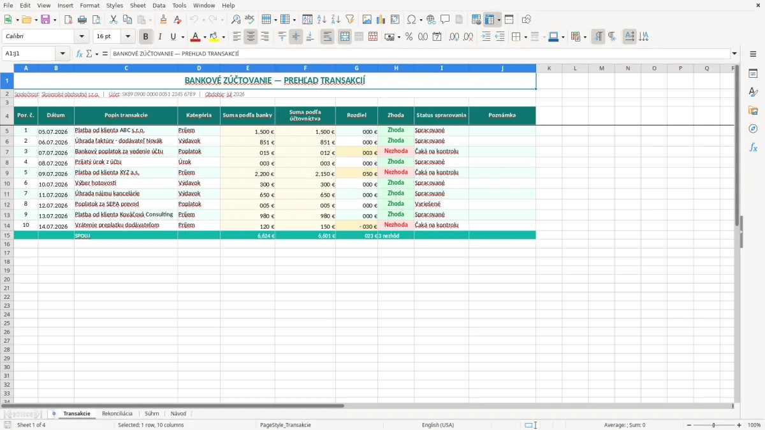
Task: Expand the formula bar
Action: pos(734,54)
